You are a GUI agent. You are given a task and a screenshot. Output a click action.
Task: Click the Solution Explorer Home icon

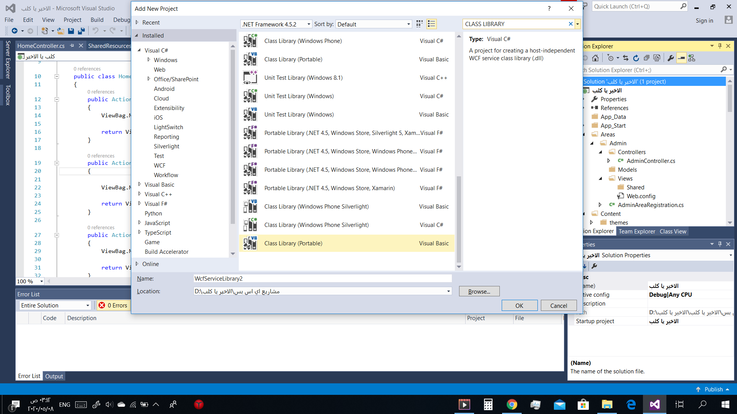(595, 58)
